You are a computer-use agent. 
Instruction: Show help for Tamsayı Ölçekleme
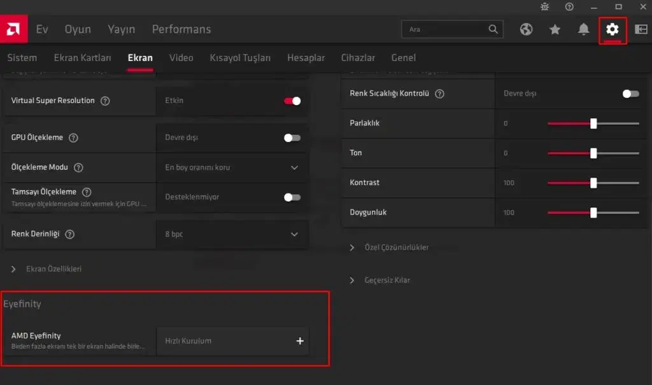click(87, 192)
